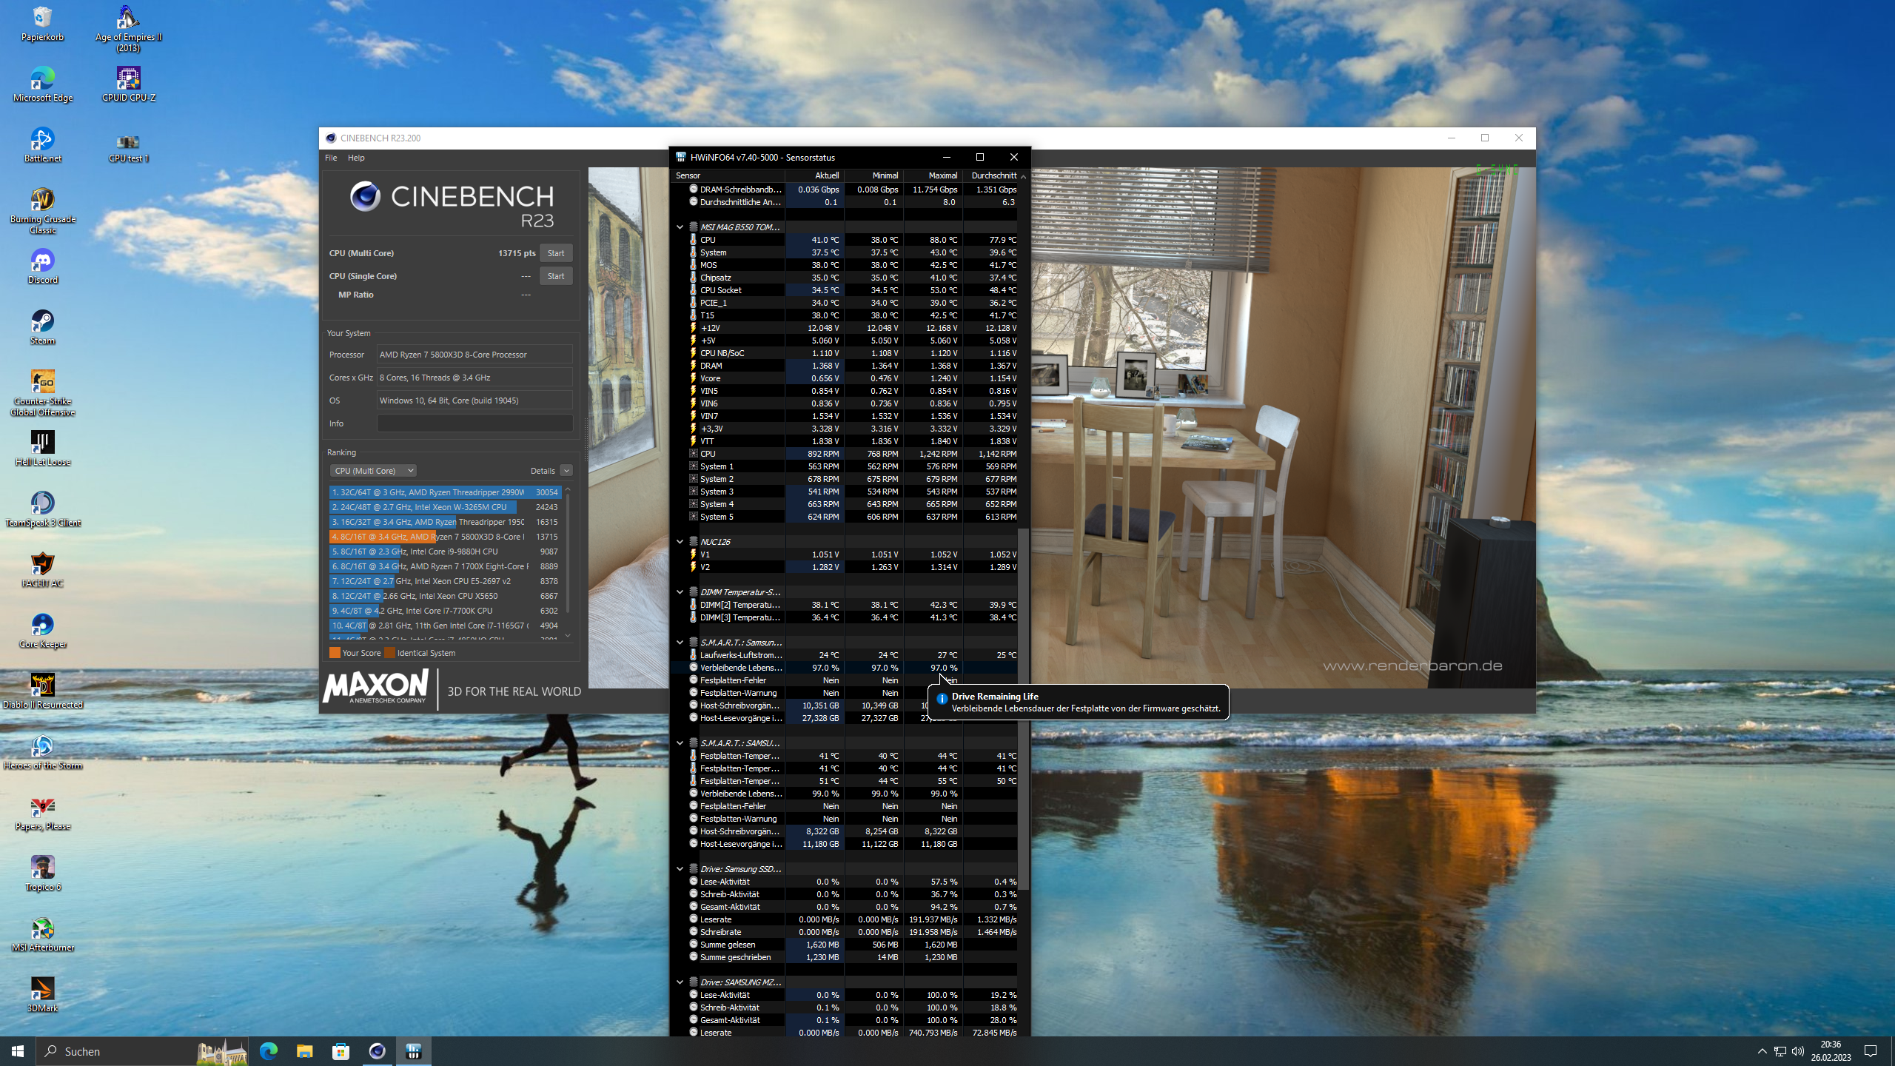Open File Explorer from the taskbar
The height and width of the screenshot is (1066, 1895).
tap(304, 1050)
